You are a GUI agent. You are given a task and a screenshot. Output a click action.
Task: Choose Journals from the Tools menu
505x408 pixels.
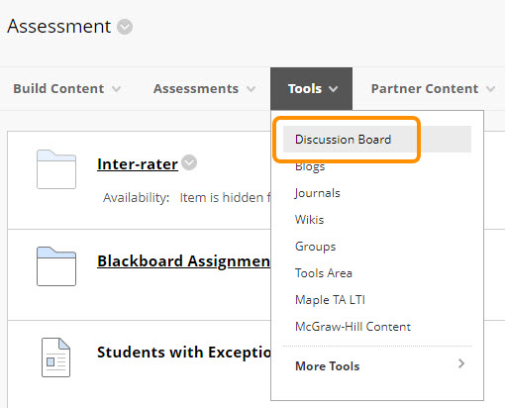(x=317, y=193)
